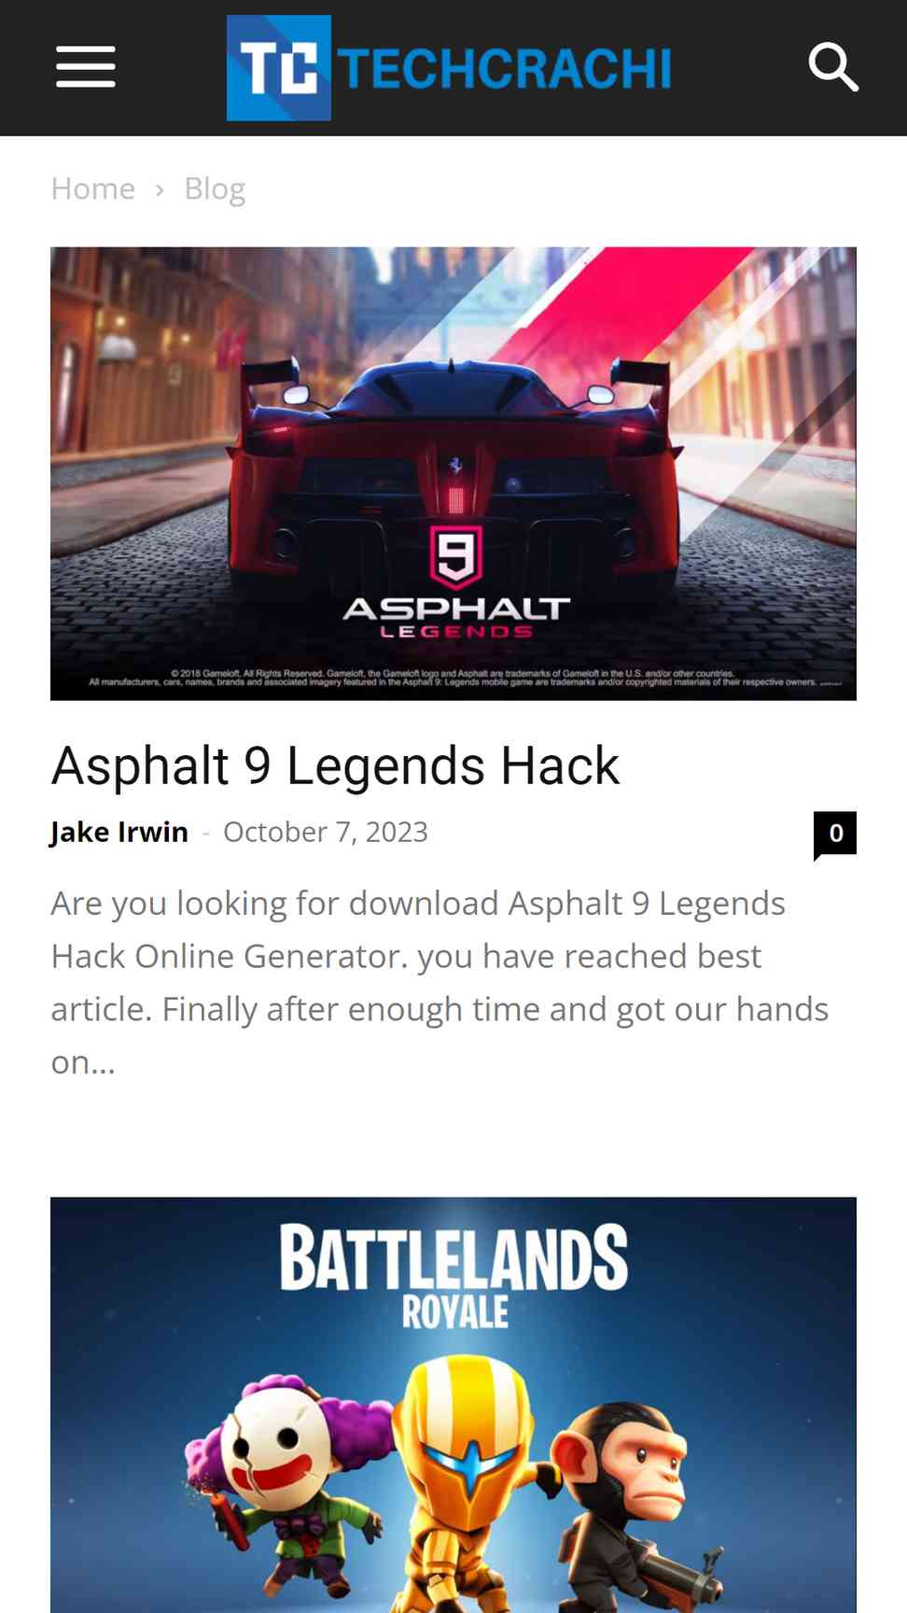907x1613 pixels.
Task: View author Jake Irwin's profile
Action: click(119, 832)
